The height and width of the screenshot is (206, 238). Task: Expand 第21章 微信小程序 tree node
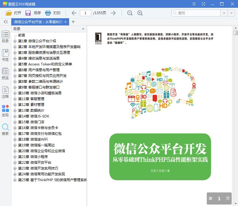tap(15, 157)
